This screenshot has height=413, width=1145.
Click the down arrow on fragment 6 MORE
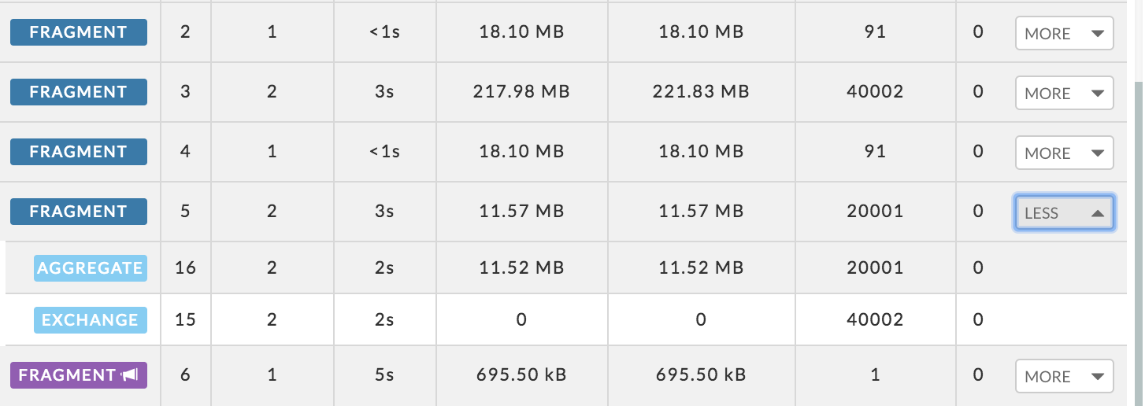click(x=1098, y=377)
